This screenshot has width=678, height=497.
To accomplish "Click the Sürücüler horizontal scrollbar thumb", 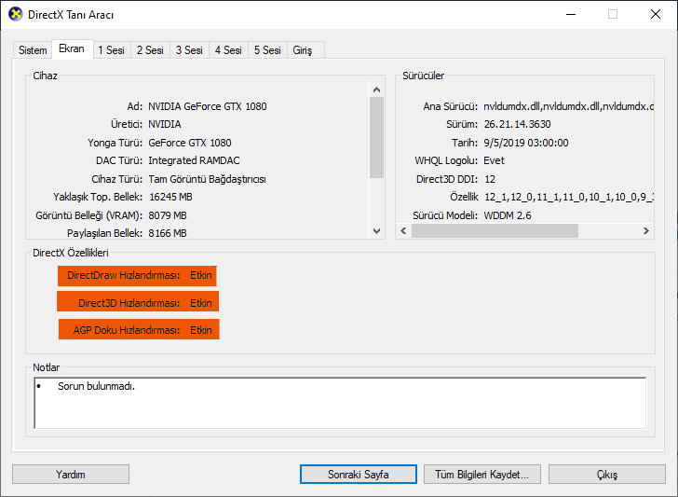I will (x=495, y=230).
